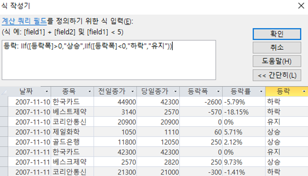Click cell 1050 in 전일종가 column
The width and height of the screenshot is (308, 176).
[115, 132]
